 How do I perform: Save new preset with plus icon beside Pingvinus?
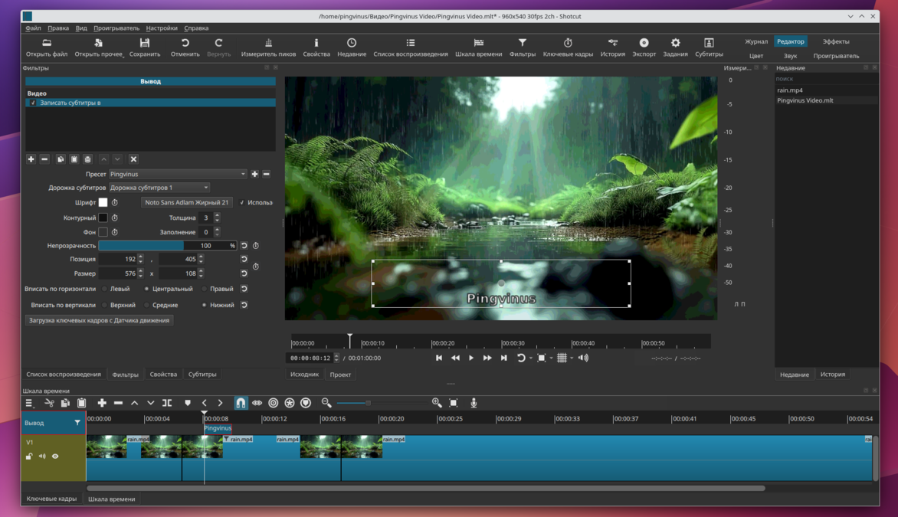255,174
